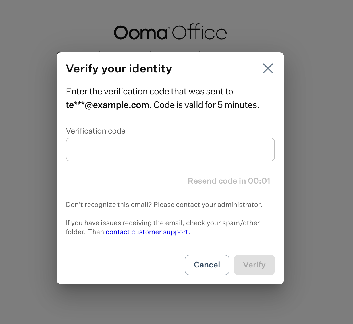Select the Verification code label
This screenshot has width=353, height=324.
tap(95, 131)
